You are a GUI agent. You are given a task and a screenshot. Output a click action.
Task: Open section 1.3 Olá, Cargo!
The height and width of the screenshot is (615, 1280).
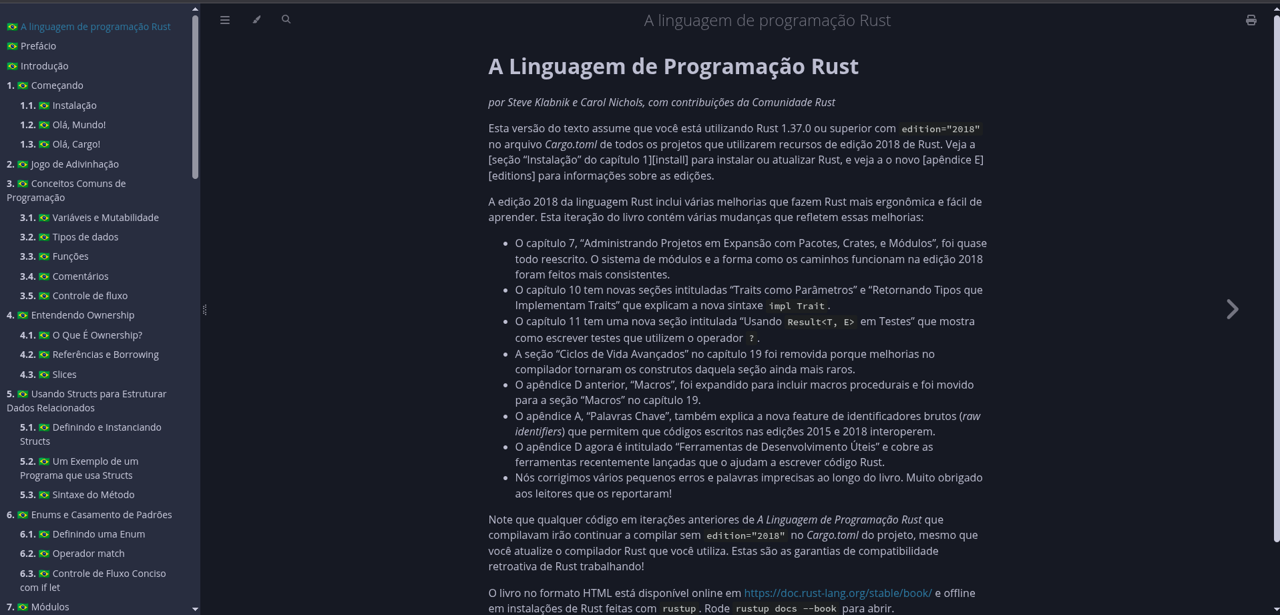60,144
